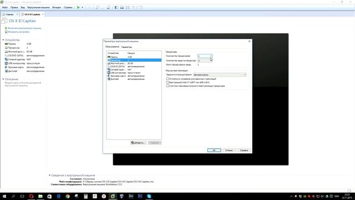355x200 pixels.
Task: Collapse the Сведения о виртуальной машине section
Action: tap(49, 176)
